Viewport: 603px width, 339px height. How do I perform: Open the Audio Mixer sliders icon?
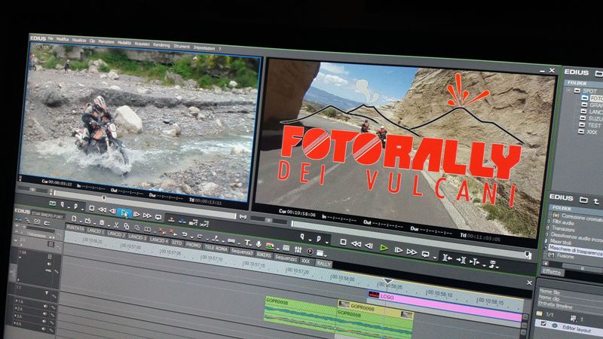click(298, 249)
